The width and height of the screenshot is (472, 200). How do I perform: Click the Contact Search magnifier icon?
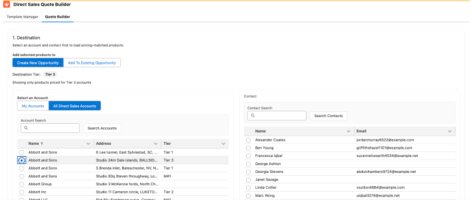(x=253, y=115)
